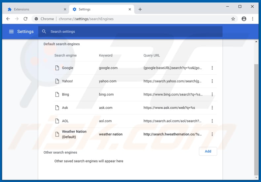Select the aol.com keyword text

(x=105, y=121)
